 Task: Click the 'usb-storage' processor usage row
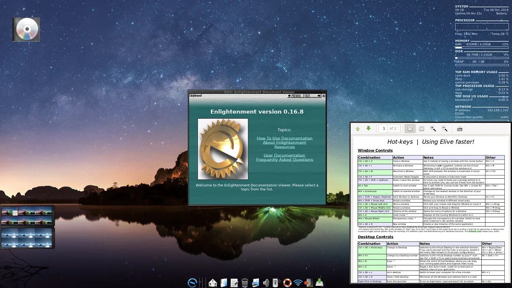pyautogui.click(x=482, y=89)
